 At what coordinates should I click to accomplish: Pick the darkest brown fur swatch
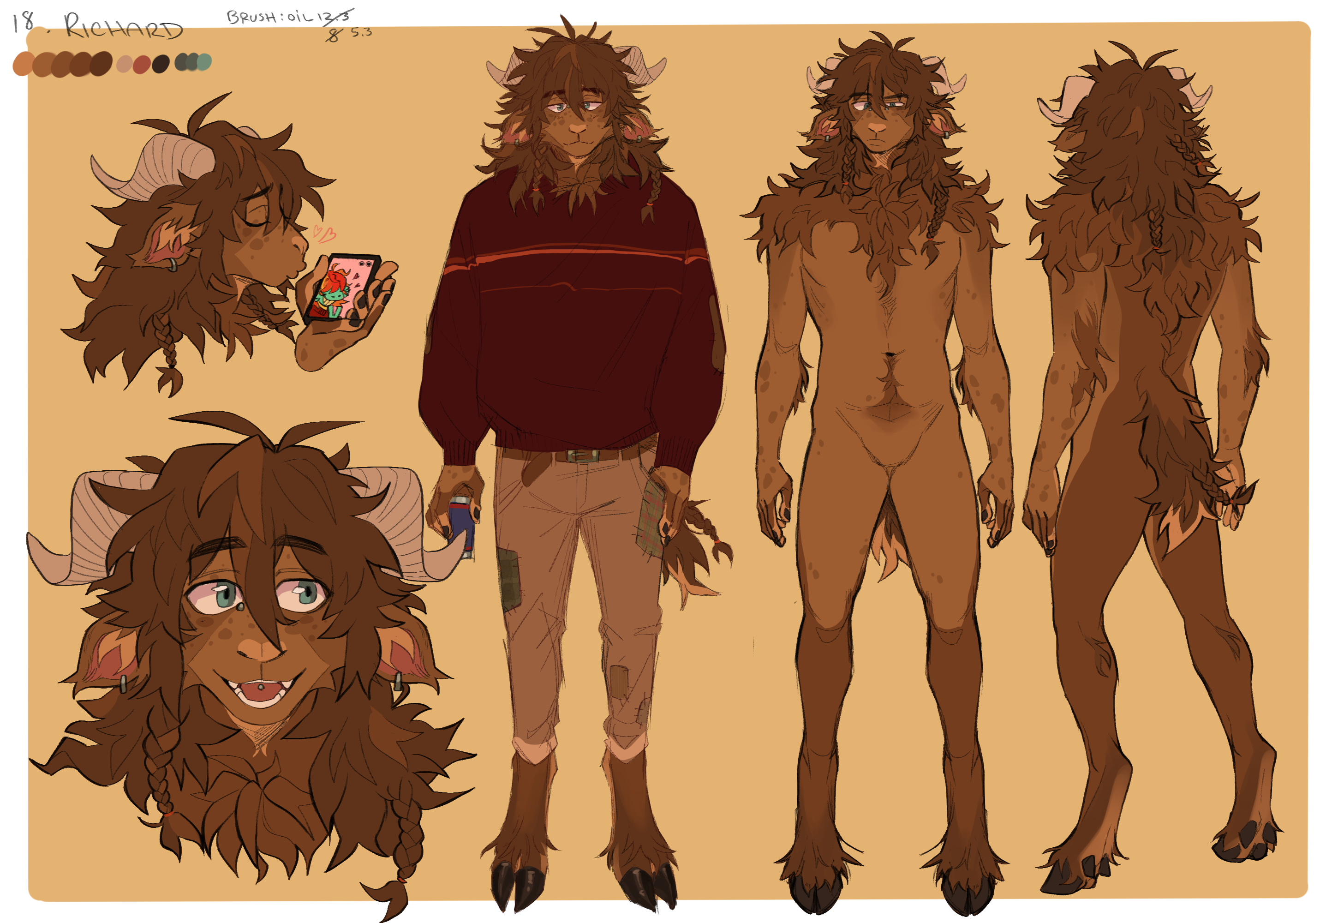(102, 63)
